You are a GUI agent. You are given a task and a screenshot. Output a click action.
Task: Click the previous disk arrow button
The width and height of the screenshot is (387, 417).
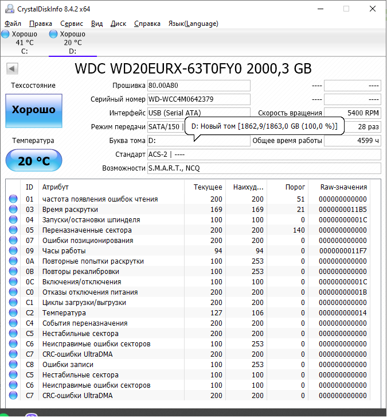[12, 69]
